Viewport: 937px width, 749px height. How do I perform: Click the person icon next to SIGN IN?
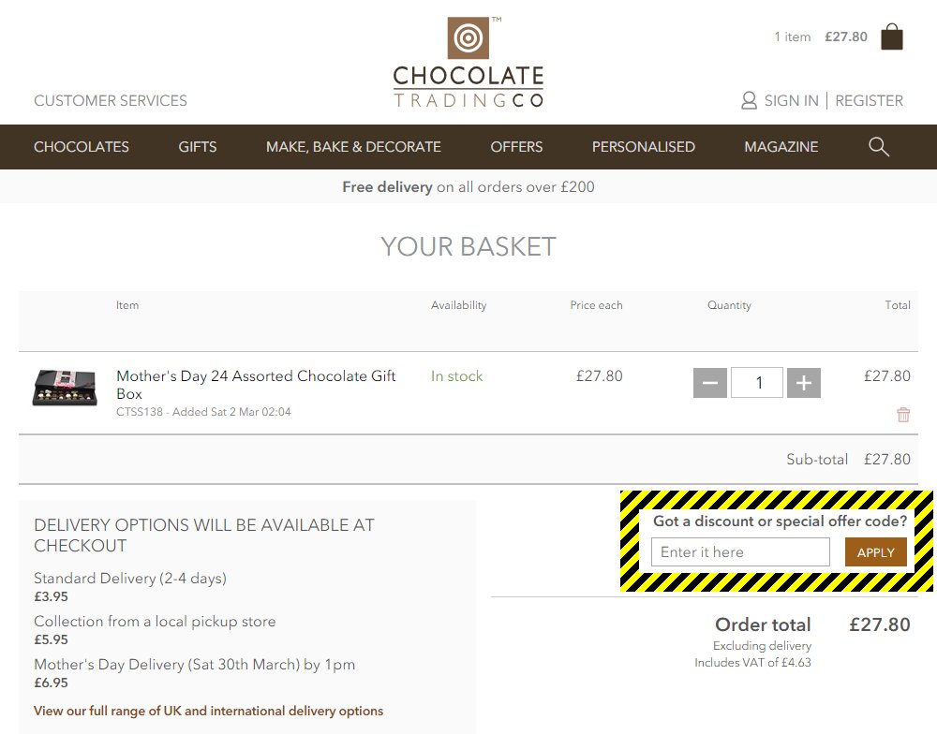click(x=749, y=100)
